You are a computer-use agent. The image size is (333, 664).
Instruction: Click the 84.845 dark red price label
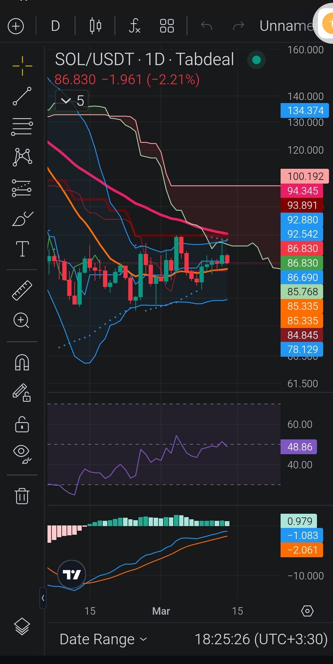302,335
